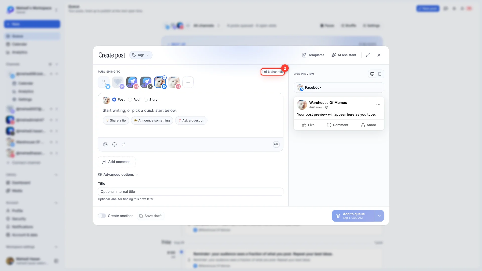Open the Templates picker
Image resolution: width=482 pixels, height=271 pixels.
tap(313, 55)
